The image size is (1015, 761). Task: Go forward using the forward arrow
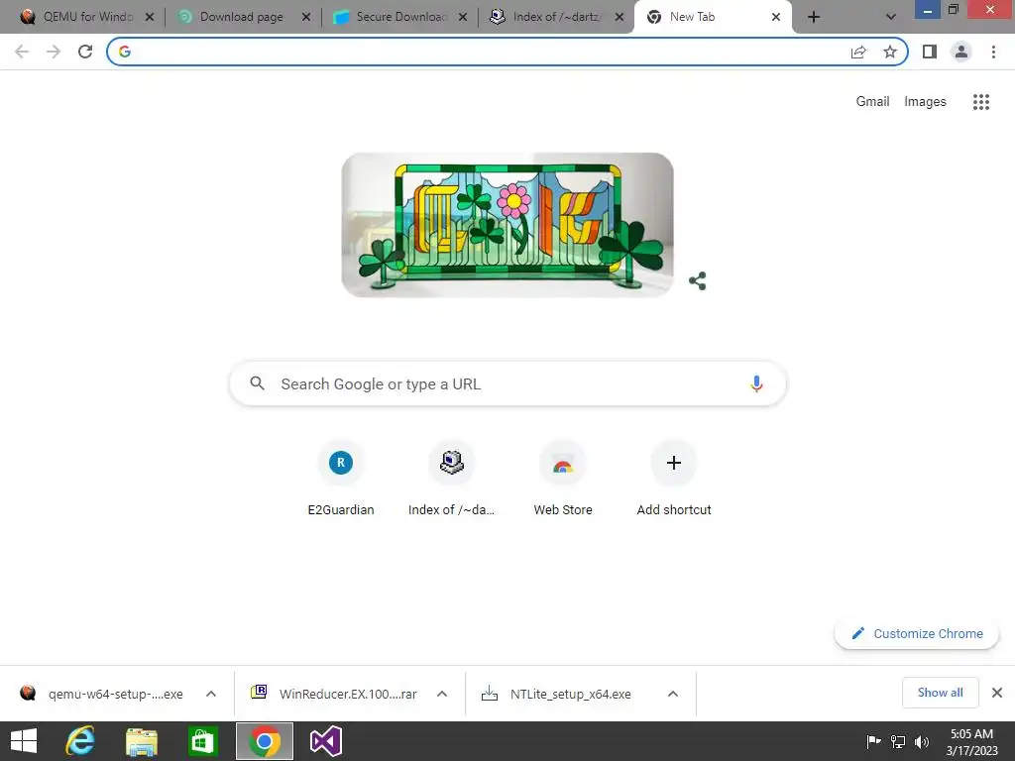54,52
